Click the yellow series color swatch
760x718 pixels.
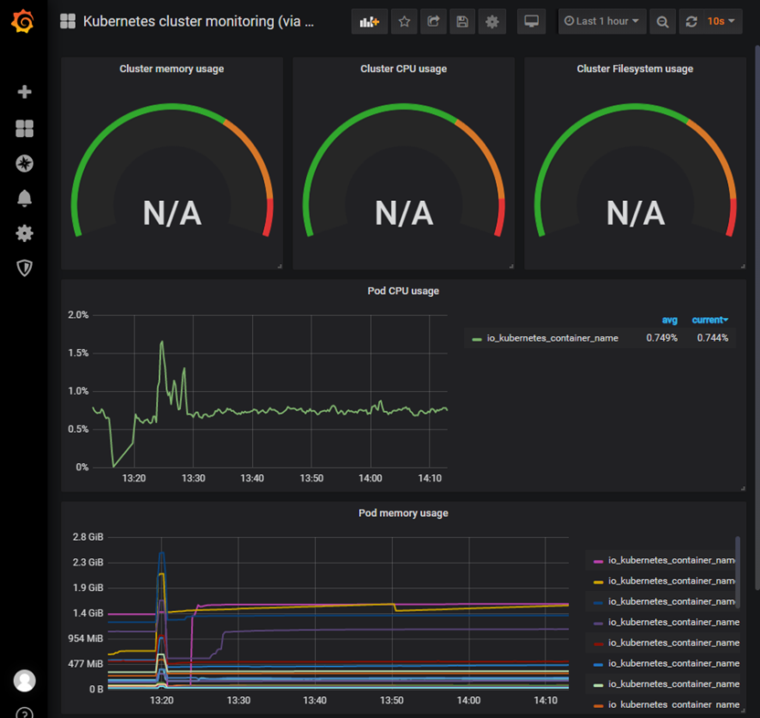point(598,582)
